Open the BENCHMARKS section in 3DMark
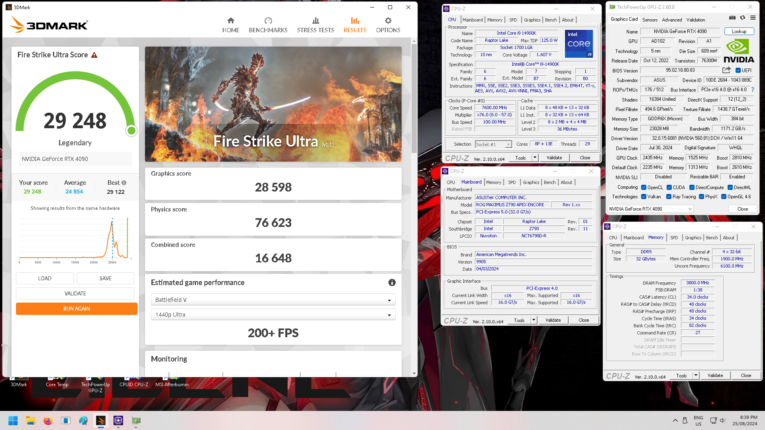The width and height of the screenshot is (765, 430). point(268,25)
